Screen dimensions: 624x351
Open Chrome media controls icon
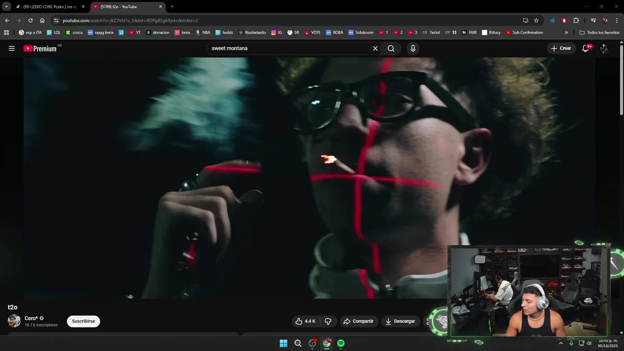(593, 20)
